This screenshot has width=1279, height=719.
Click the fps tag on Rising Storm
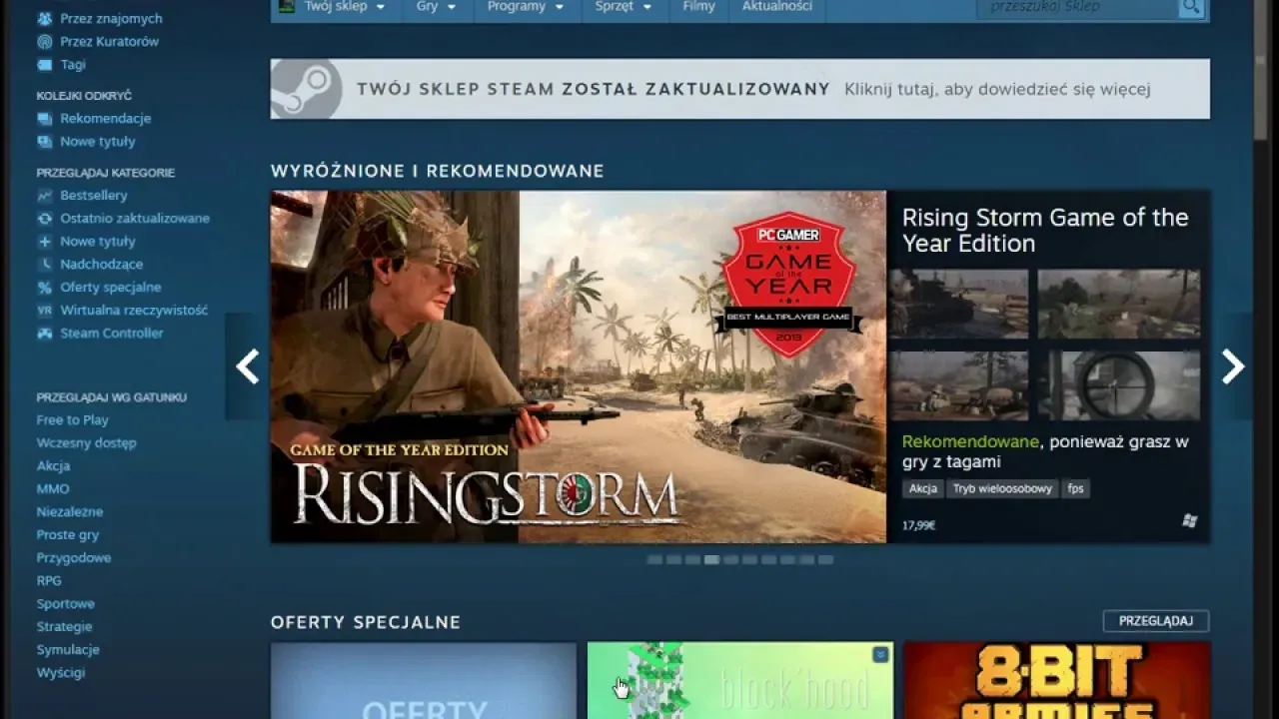pyautogui.click(x=1075, y=489)
